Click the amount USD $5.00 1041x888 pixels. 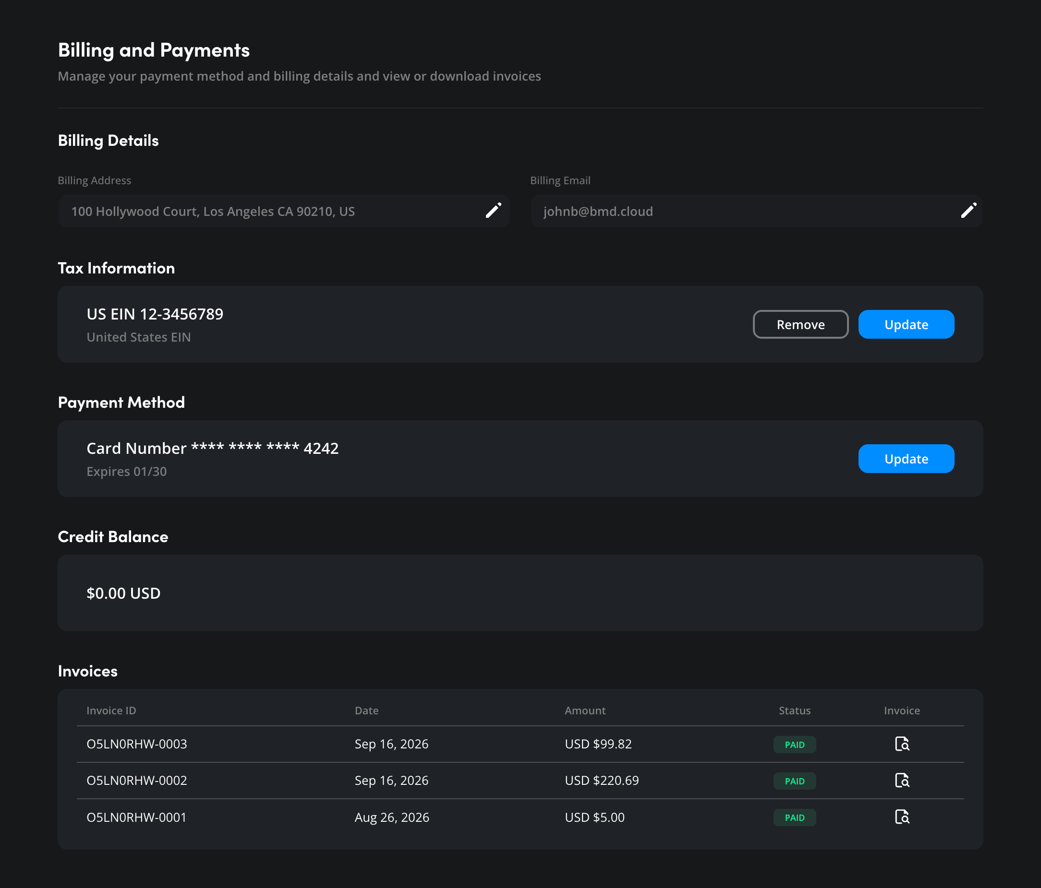pyautogui.click(x=594, y=817)
